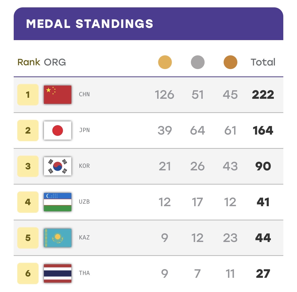Select the South Korea flag icon
297x292 pixels.
(x=58, y=166)
